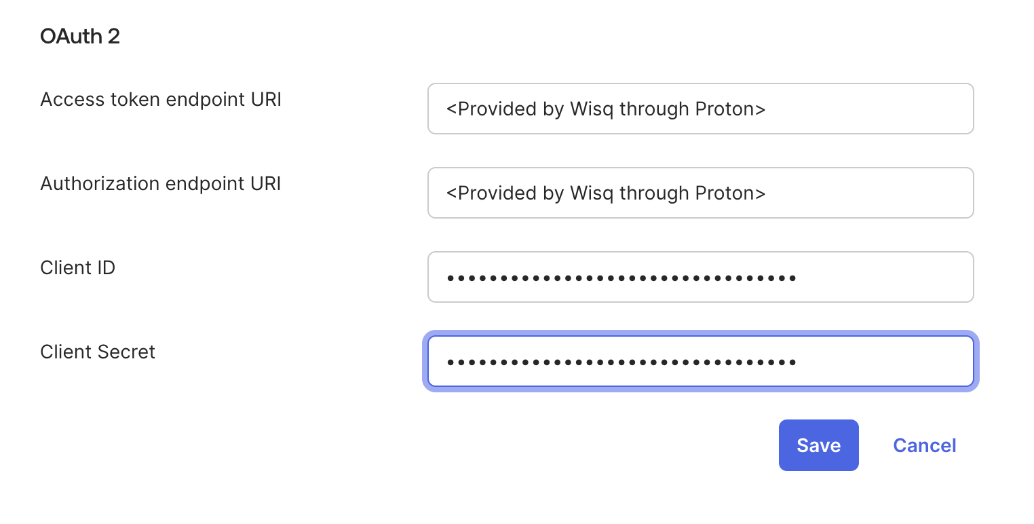The image size is (1034, 524).
Task: Click the "Client ID" label text
Action: pyautogui.click(x=78, y=268)
